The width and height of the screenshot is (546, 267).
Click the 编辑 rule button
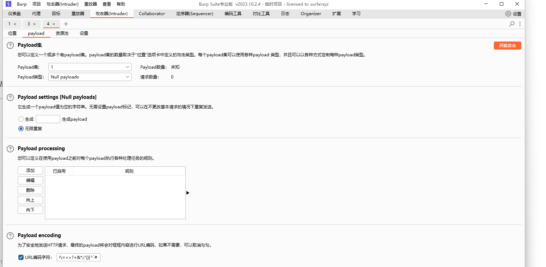30,180
